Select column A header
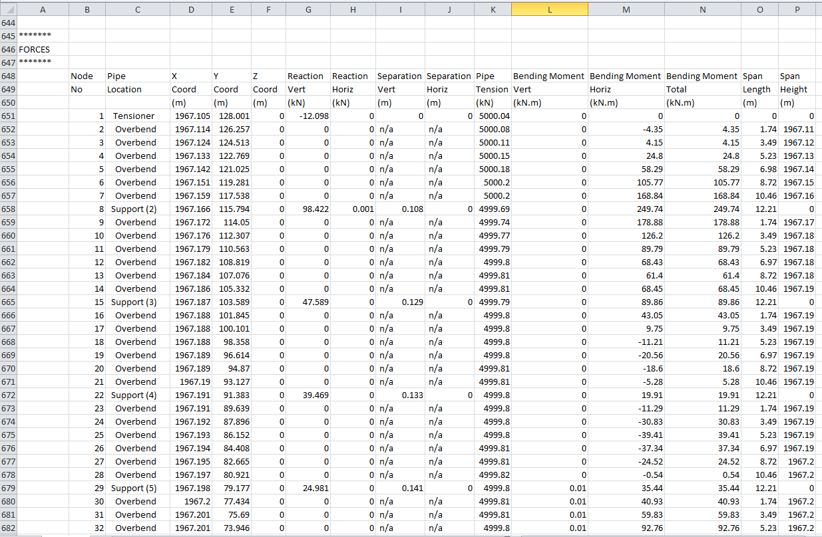The width and height of the screenshot is (822, 537). [43, 9]
